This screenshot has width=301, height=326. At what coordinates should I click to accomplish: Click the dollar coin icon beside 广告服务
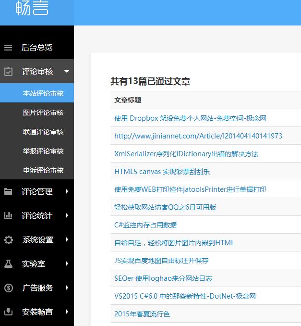point(9,288)
